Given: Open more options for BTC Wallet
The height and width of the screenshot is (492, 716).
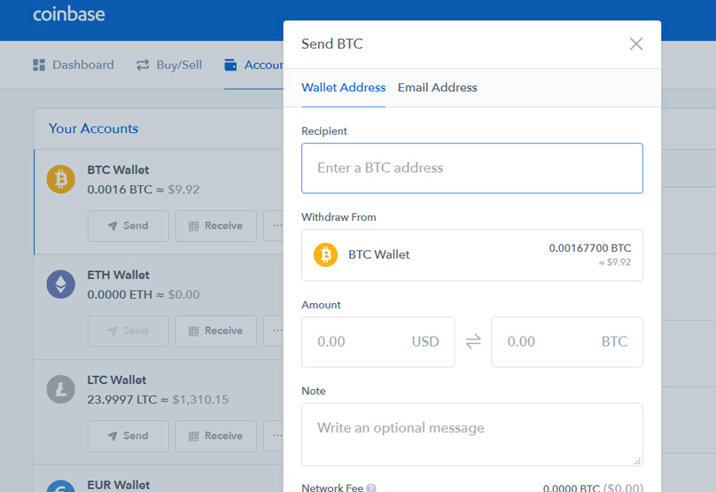Looking at the screenshot, I should 274,226.
